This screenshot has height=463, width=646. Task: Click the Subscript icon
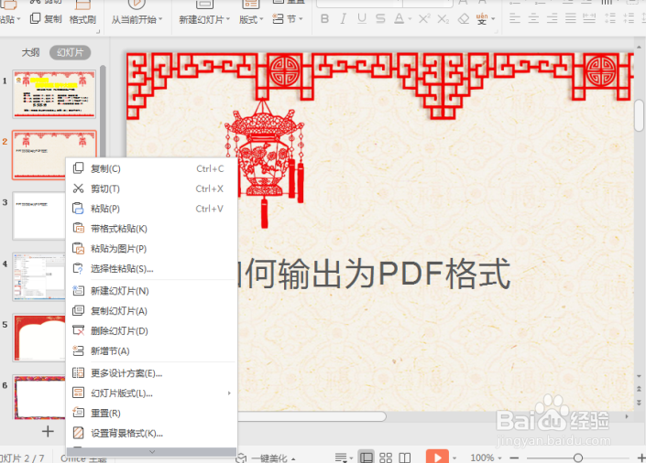(443, 19)
